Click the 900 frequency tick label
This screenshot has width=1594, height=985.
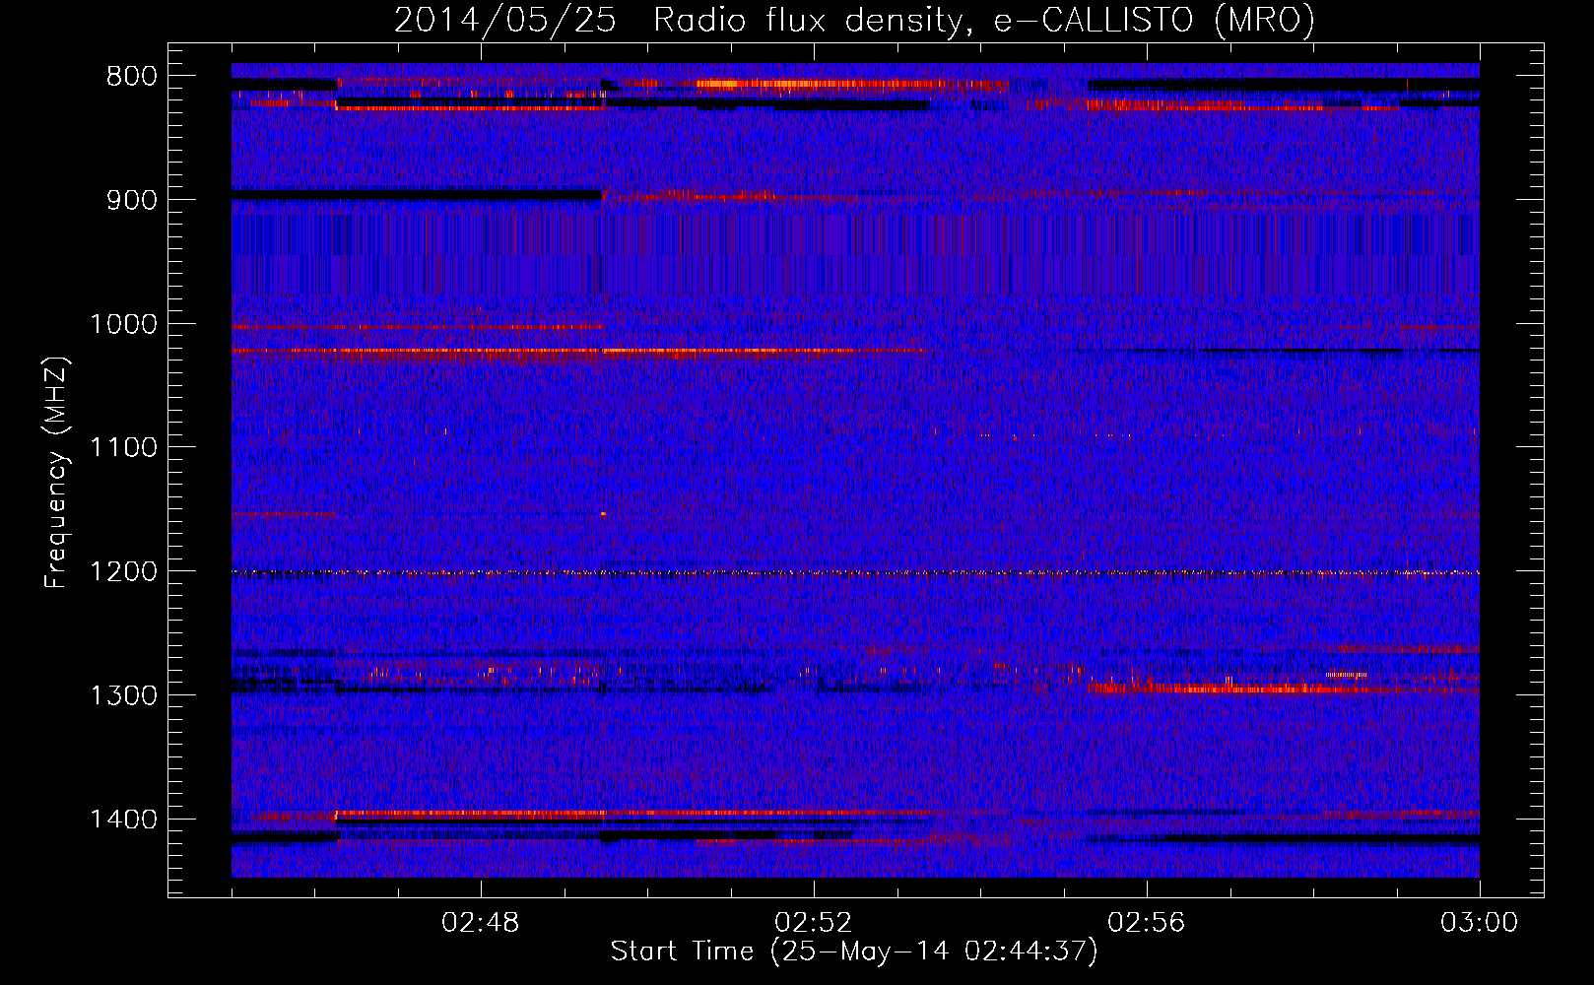click(x=132, y=200)
